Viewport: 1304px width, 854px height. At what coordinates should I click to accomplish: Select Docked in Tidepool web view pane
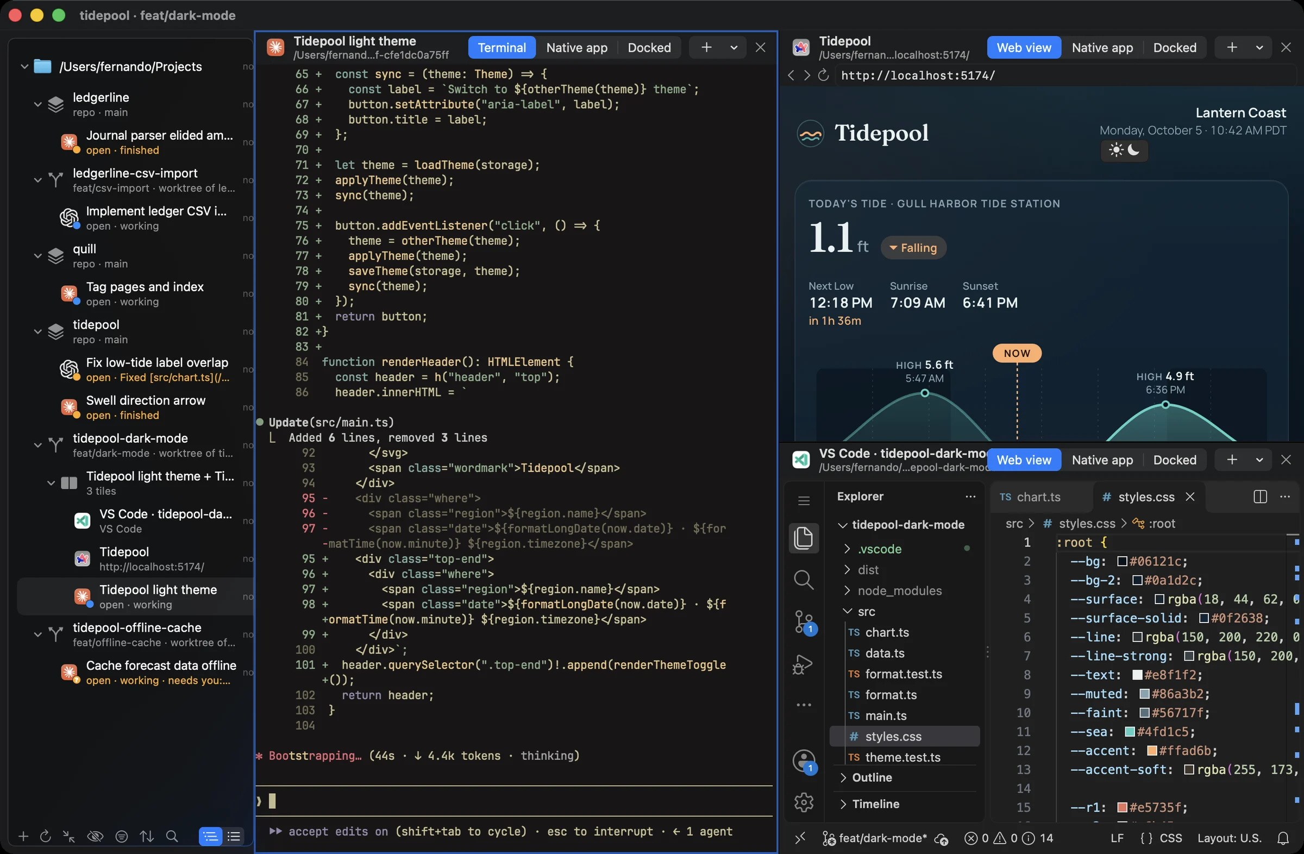pyautogui.click(x=1175, y=48)
